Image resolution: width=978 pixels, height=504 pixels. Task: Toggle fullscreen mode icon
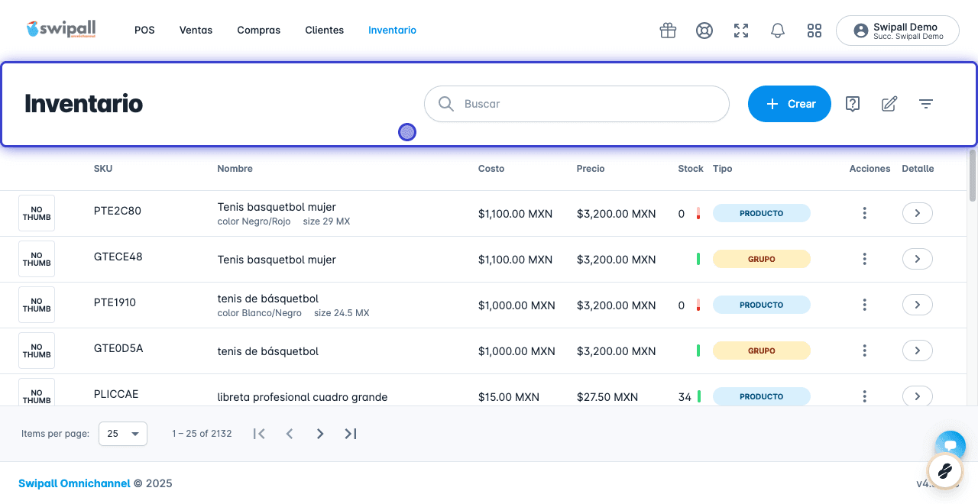click(741, 31)
